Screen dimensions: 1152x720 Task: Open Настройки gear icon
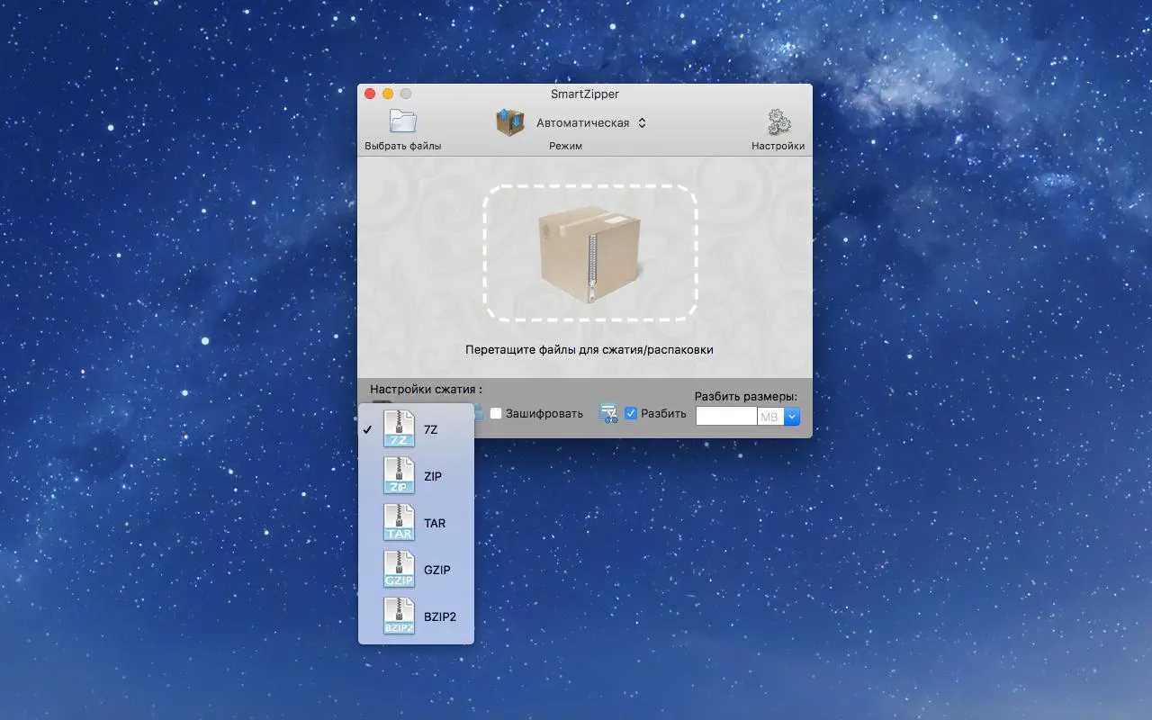pos(778,122)
